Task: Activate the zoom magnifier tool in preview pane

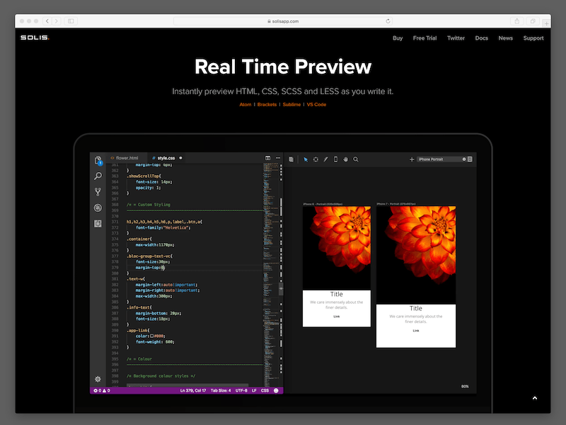Action: (x=356, y=159)
